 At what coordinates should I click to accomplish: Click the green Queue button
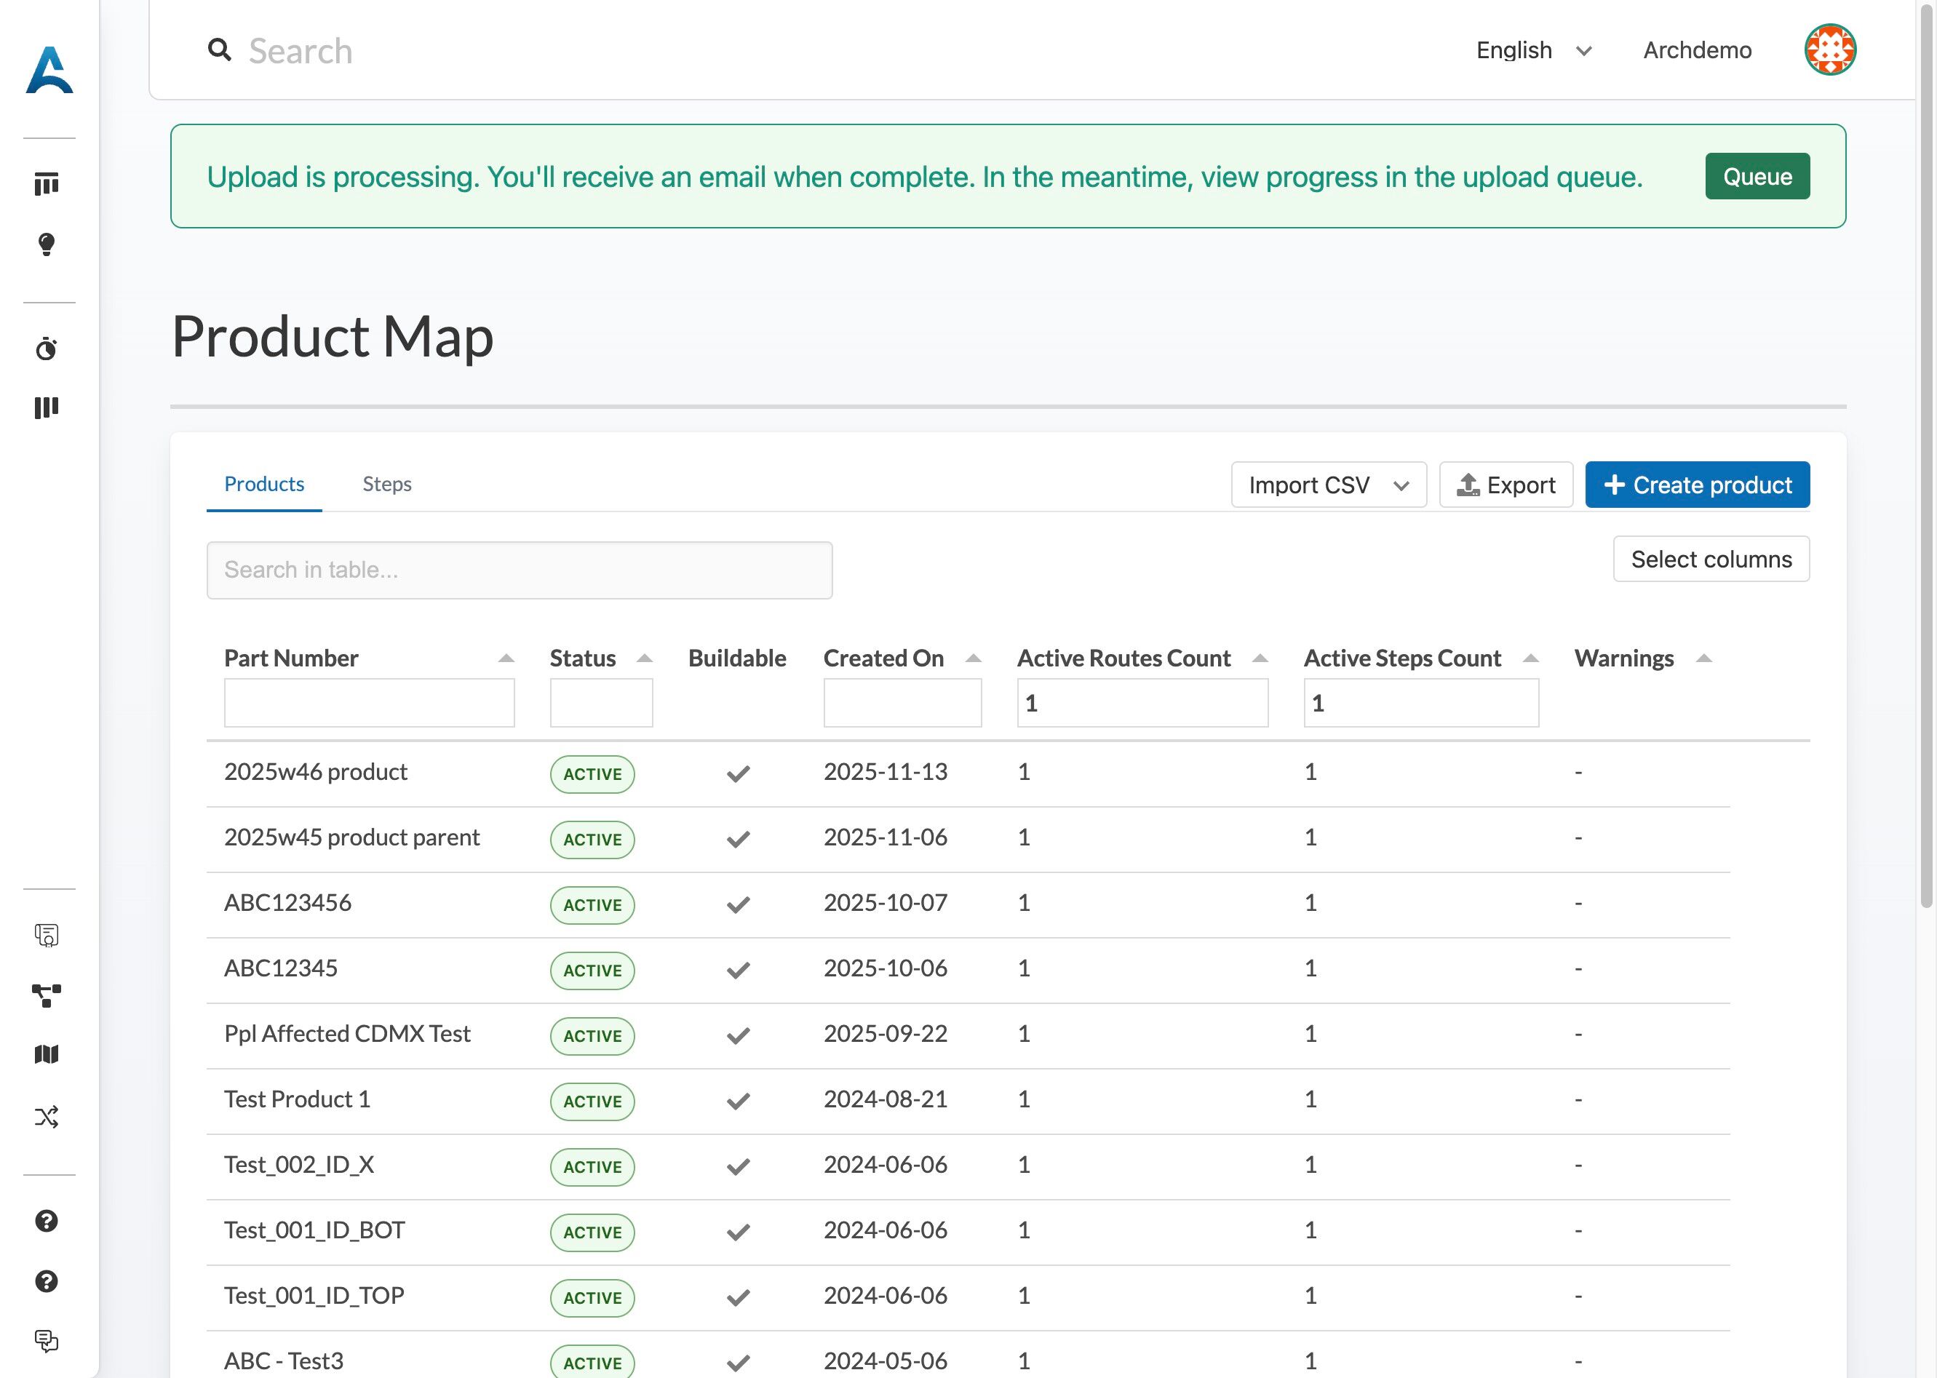coord(1757,177)
